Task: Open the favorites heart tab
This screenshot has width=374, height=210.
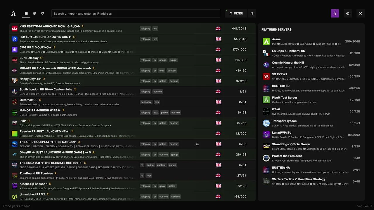Action: coord(43,13)
